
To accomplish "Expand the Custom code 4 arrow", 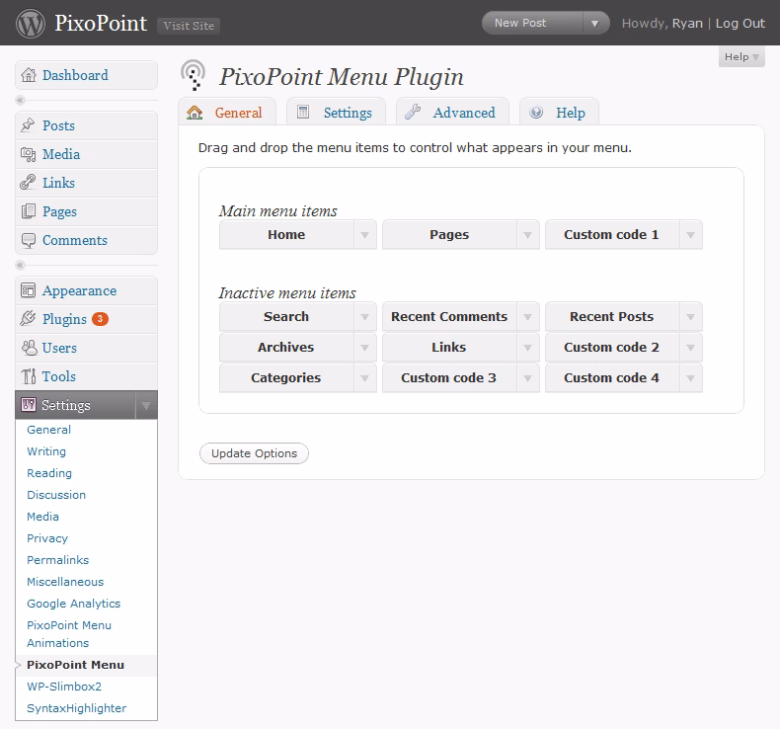I will 690,378.
